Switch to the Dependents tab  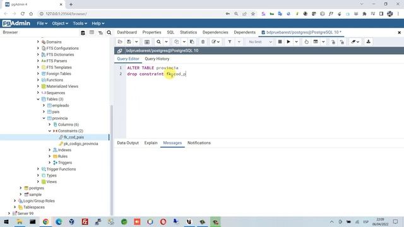245,32
